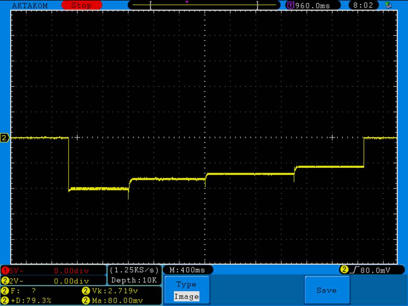The image size is (408, 306).
Task: Click the M:400ms timebase readout
Action: [187, 270]
